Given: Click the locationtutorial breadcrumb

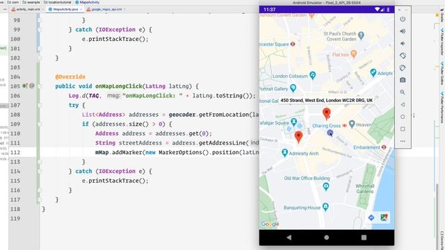Looking at the screenshot, I should click(57, 2).
